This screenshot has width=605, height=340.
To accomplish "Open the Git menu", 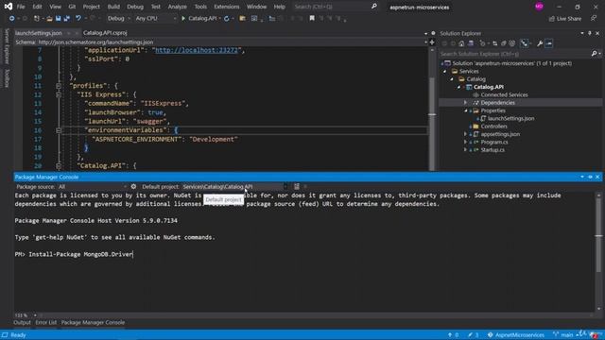I will click(72, 7).
